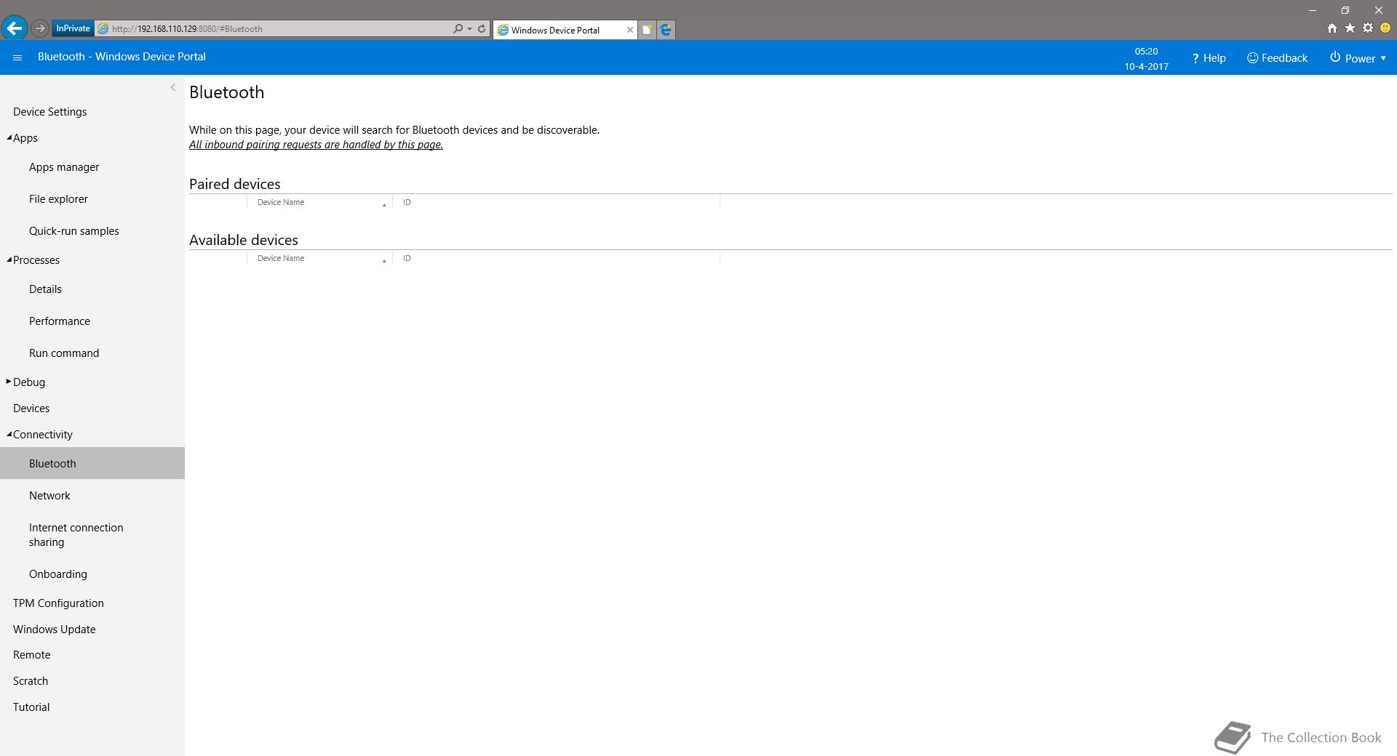Open address bar autocomplete dropdown arrow
This screenshot has width=1397, height=756.
click(x=470, y=29)
